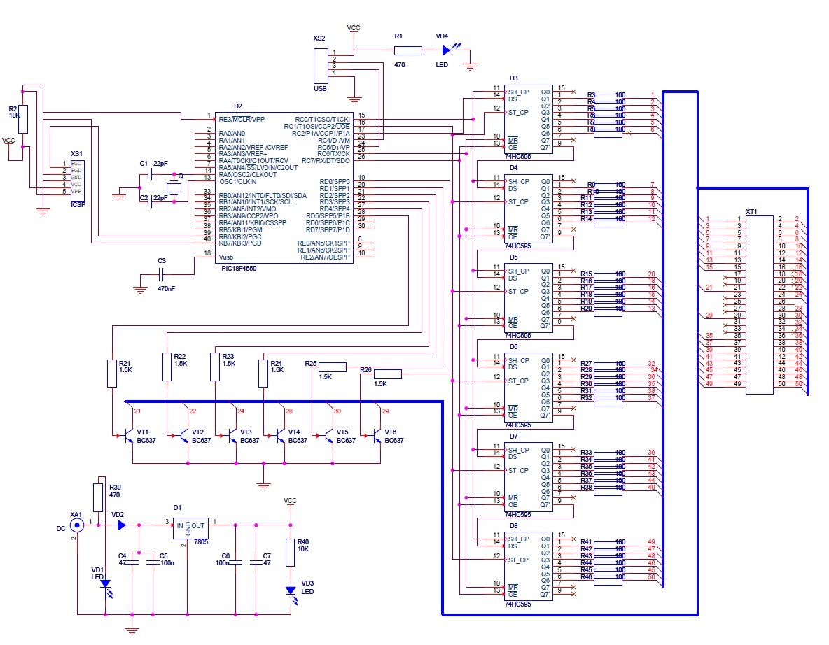829x645 pixels.
Task: Click the ground symbol beside VD4 LED
Action: (x=470, y=66)
